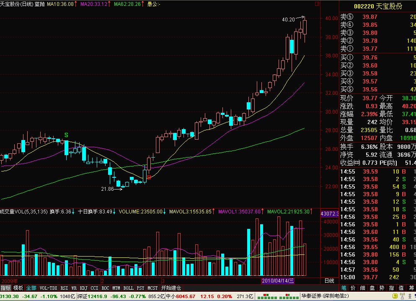Screen dimensions: 416x301
Task: Click the 40.20 high price annotation
Action: (x=288, y=20)
